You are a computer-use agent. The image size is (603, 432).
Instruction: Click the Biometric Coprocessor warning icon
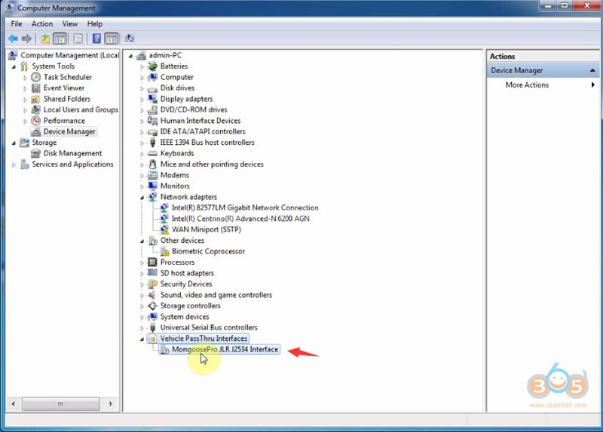(x=164, y=252)
